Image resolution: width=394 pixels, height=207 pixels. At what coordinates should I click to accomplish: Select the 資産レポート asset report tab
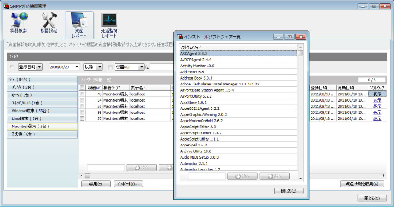(x=79, y=25)
